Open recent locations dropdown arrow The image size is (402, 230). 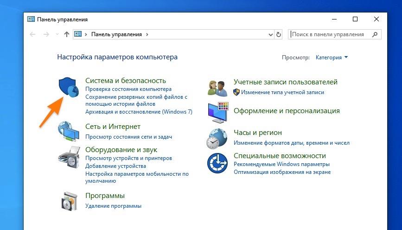(x=57, y=34)
